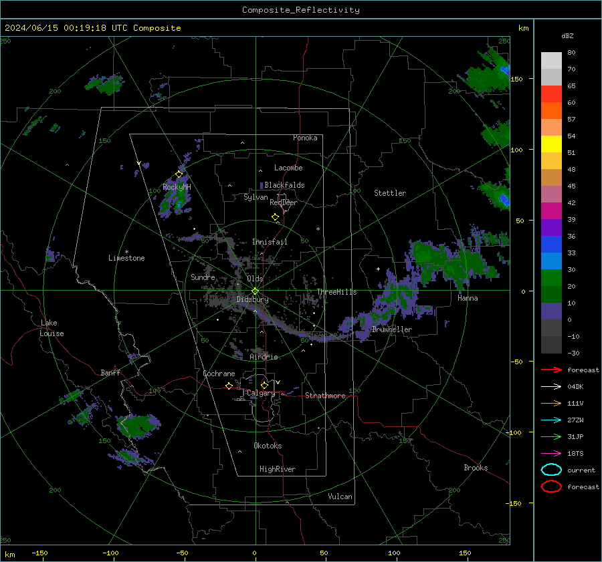Click the Sylvan label

click(256, 197)
